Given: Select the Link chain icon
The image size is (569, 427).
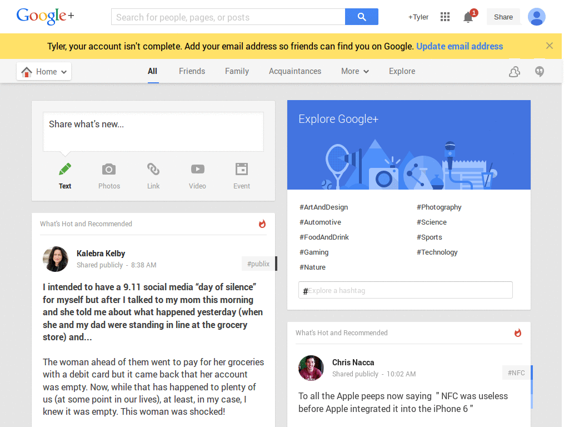Looking at the screenshot, I should [x=153, y=169].
